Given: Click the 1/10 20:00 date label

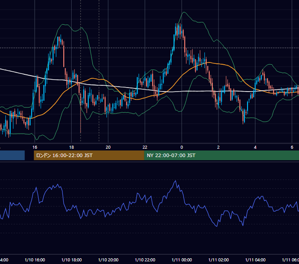Looking at the screenshot, I should (108, 260).
